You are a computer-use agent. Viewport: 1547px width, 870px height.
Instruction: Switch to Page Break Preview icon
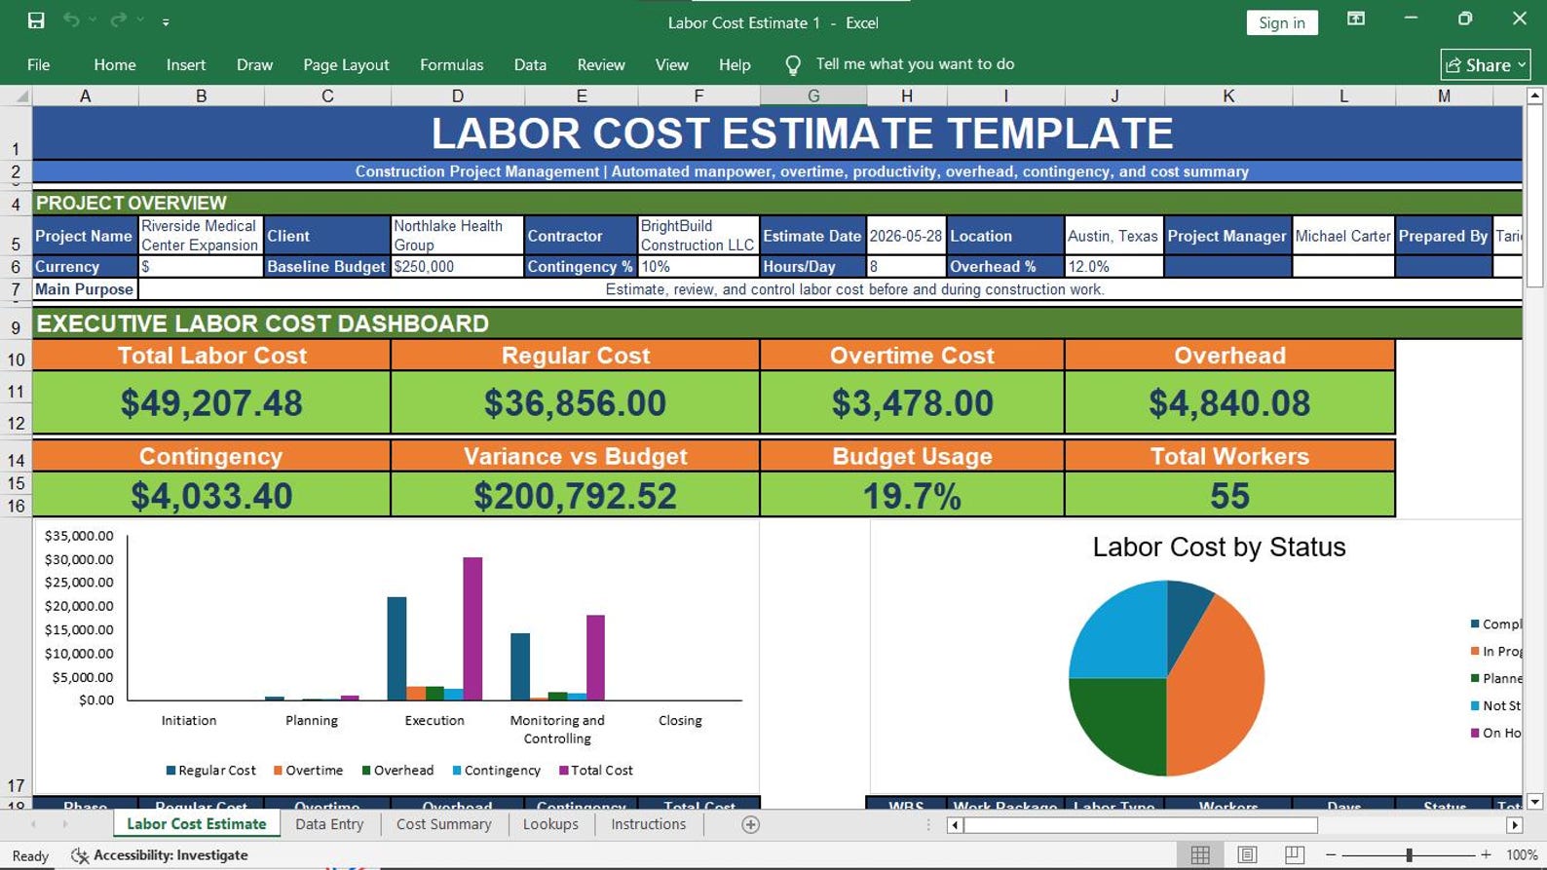1294,855
